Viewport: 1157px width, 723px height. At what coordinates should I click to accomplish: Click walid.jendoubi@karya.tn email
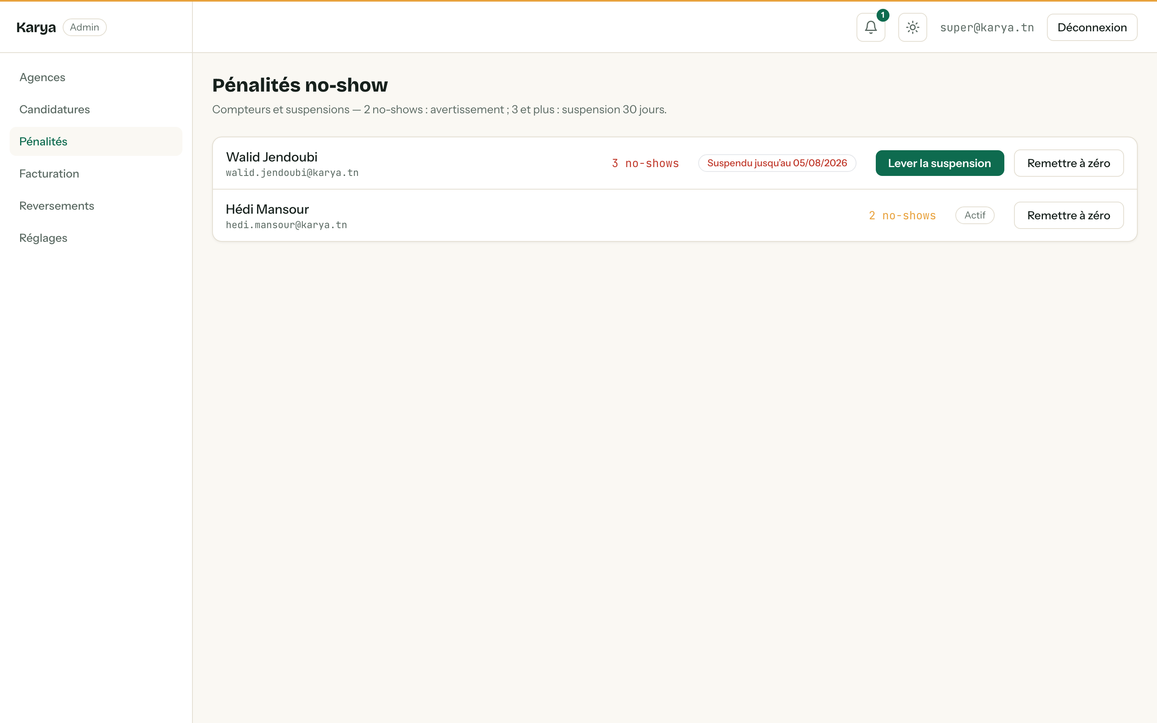tap(292, 173)
